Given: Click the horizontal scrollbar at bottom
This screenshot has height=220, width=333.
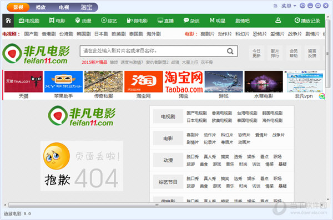Looking at the screenshot, I should point(157,205).
